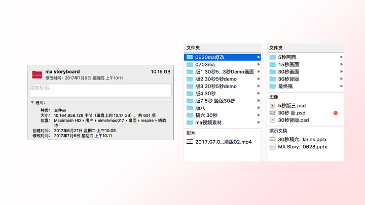Image resolution: width=365 pixels, height=205 pixels.
Task: Click the ma storyboard title in info panel
Action: click(x=62, y=71)
